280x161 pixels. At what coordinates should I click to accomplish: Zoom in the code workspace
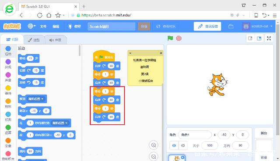click(154, 145)
